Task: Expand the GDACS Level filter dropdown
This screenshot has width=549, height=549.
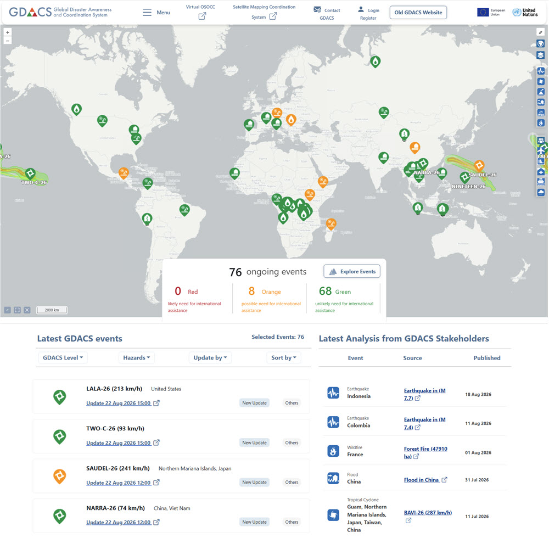Action: tap(63, 357)
